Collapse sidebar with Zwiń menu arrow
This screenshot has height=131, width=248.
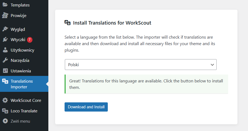click(5, 121)
